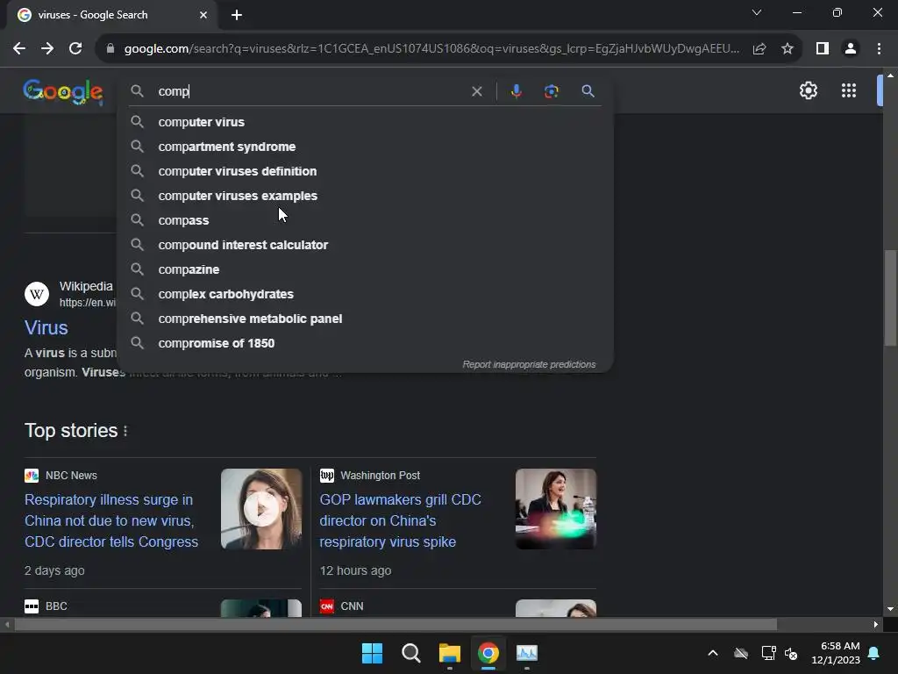
Task: Click the BBC source label
Action: coord(56,606)
